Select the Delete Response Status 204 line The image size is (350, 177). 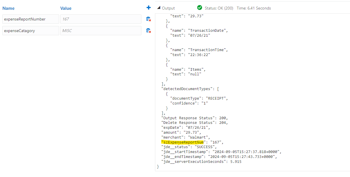(194, 123)
